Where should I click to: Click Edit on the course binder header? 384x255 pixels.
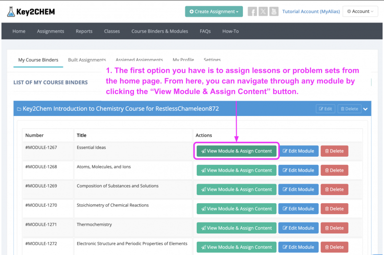click(x=325, y=109)
